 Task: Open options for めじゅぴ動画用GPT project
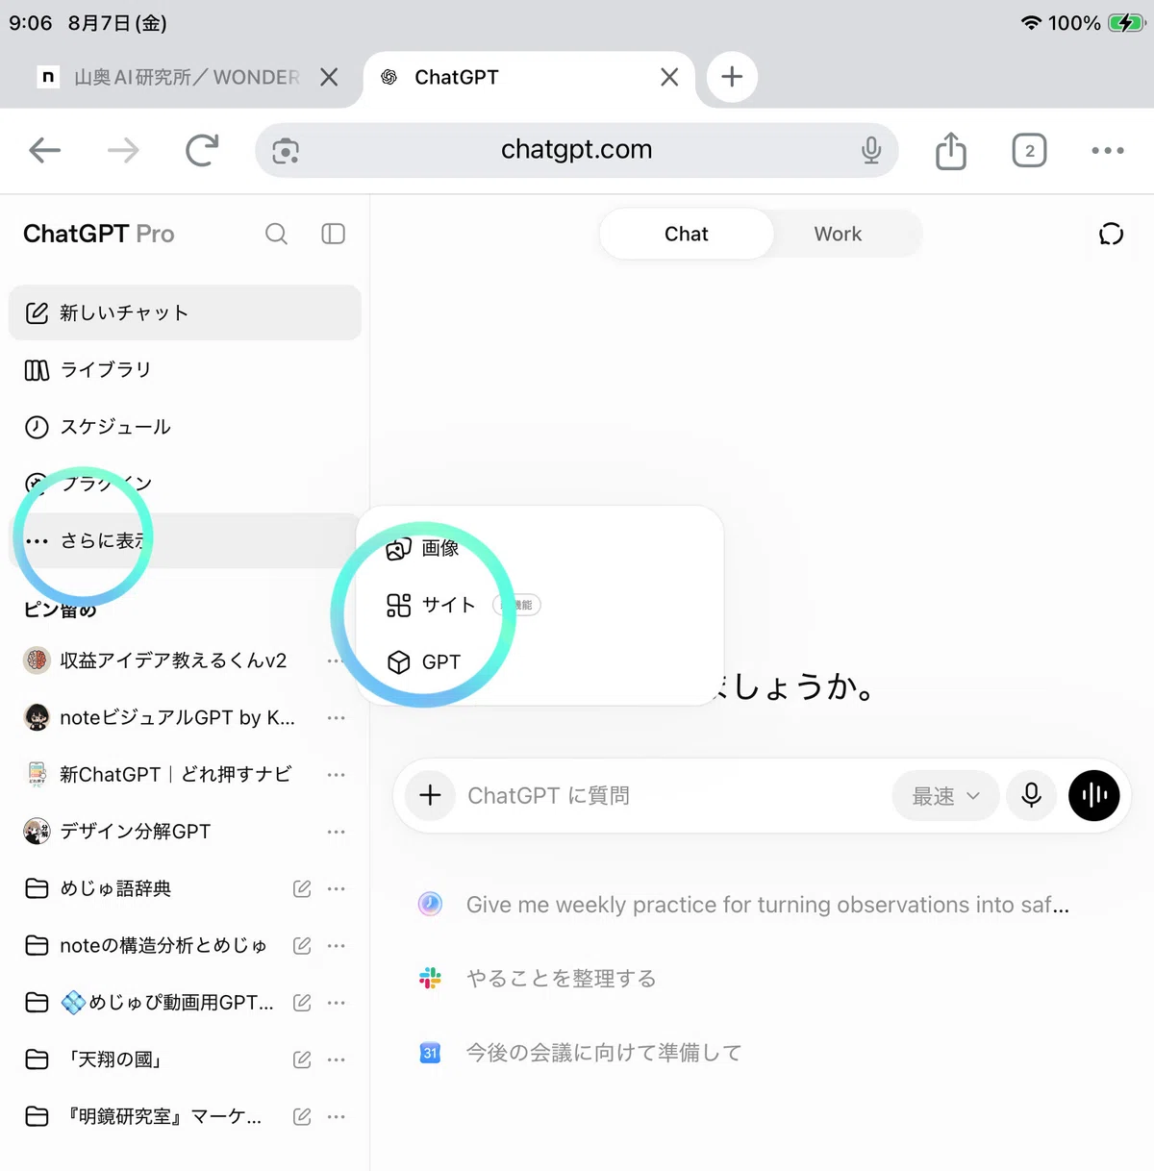tap(336, 1003)
